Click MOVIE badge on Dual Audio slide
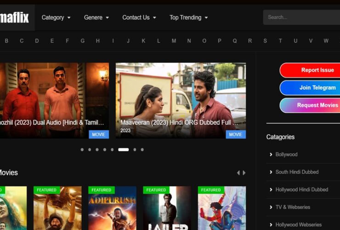The height and width of the screenshot is (230, 340). [99, 134]
